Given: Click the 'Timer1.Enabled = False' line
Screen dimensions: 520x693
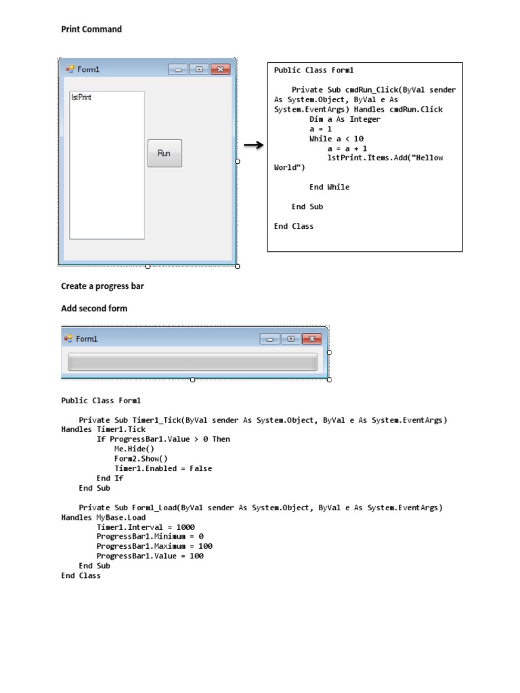Looking at the screenshot, I should point(163,468).
